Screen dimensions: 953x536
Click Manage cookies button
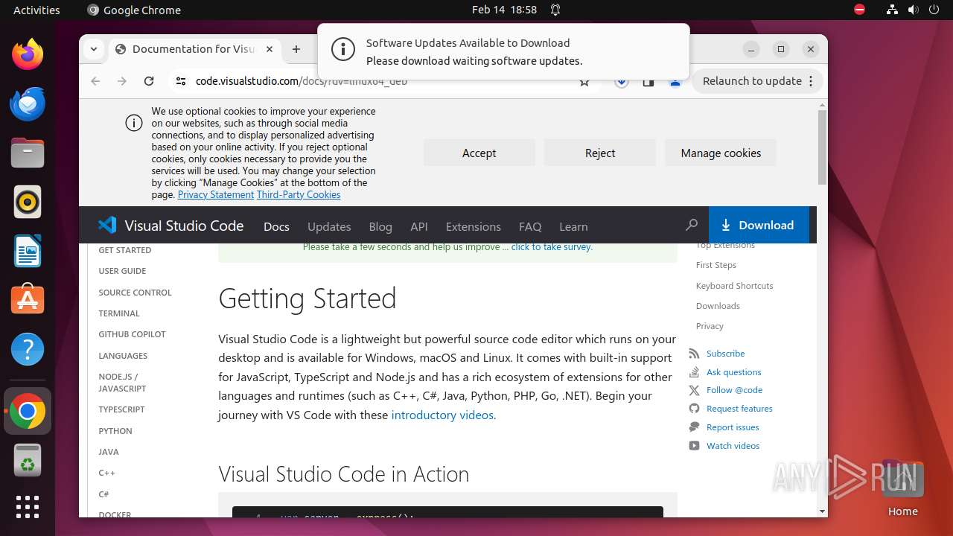(x=721, y=153)
